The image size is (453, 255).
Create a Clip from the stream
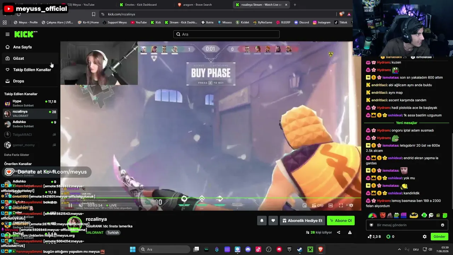point(318,205)
